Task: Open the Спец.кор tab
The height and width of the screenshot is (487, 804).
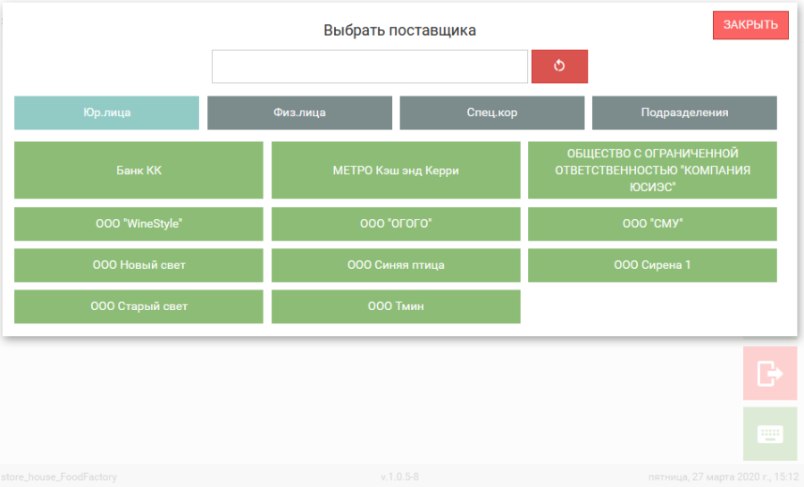Action: point(491,113)
